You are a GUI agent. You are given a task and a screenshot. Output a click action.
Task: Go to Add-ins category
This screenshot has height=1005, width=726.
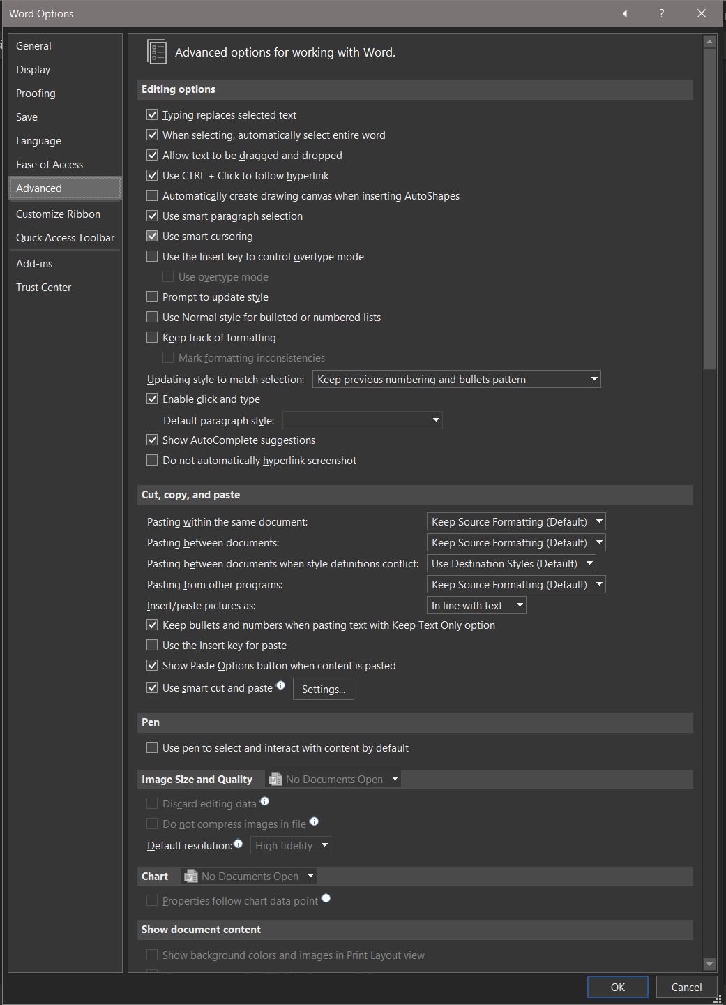click(x=65, y=263)
